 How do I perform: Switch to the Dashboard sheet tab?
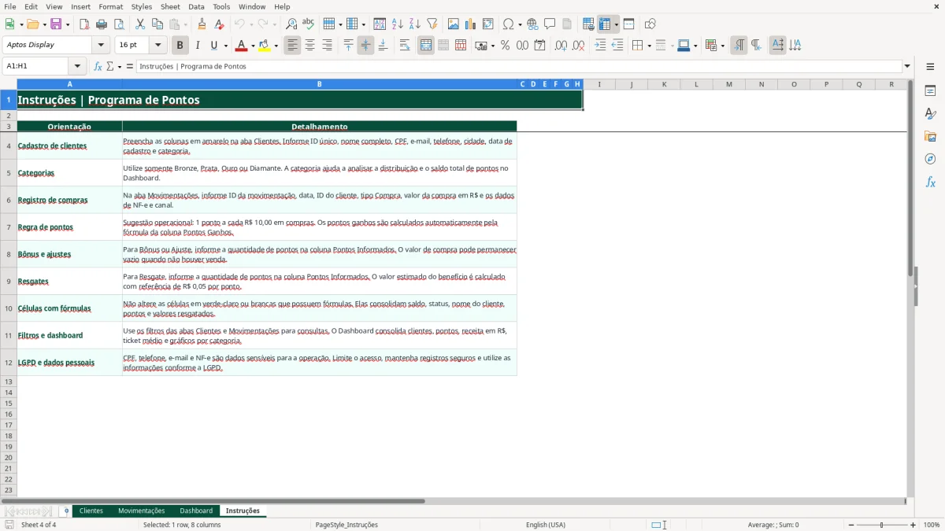[x=196, y=511]
